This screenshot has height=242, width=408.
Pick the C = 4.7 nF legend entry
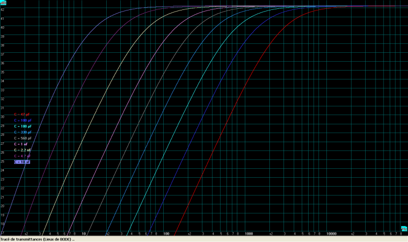[x=22, y=156]
